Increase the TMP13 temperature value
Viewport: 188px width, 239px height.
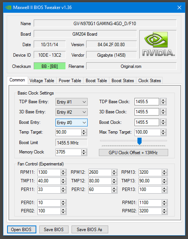point(164,180)
